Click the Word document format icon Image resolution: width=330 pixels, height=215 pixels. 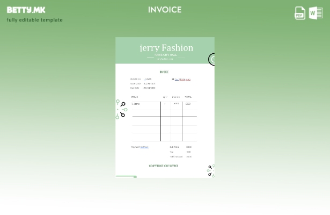pyautogui.click(x=316, y=12)
